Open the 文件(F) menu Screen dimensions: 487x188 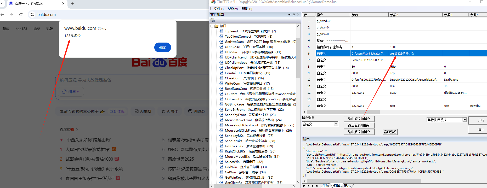[218, 9]
